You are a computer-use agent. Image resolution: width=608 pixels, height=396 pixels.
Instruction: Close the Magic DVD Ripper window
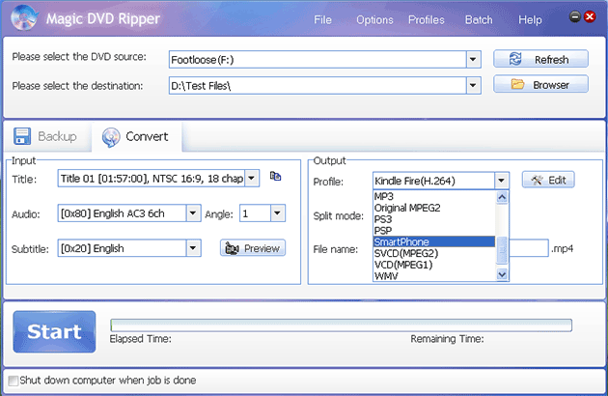[590, 16]
